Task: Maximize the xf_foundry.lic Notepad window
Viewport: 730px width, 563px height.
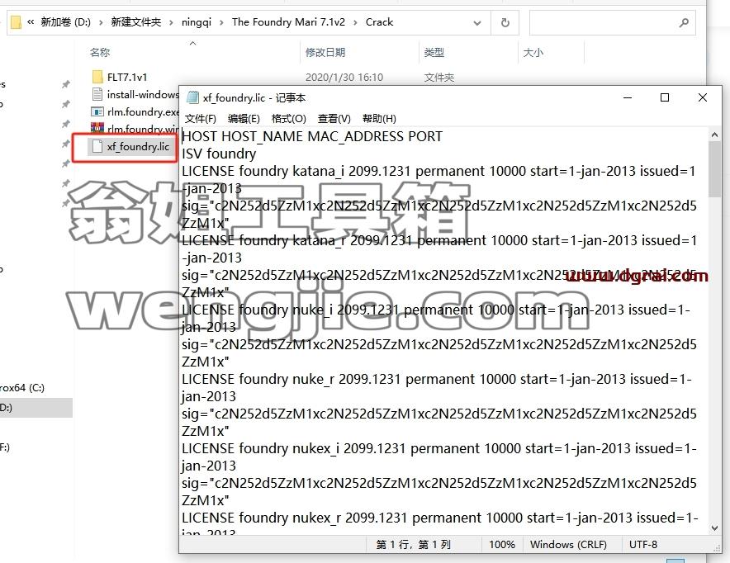Action: coord(665,97)
